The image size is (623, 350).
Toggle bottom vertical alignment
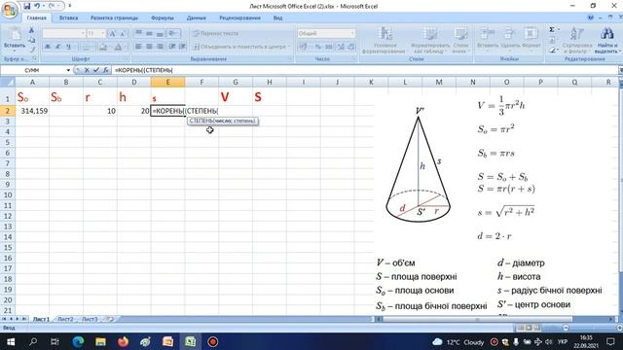click(x=160, y=34)
